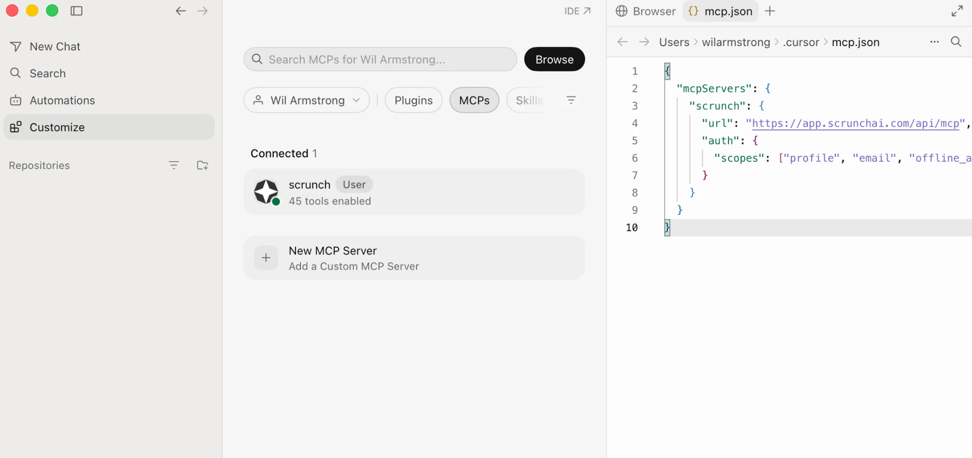Navigate back in the editor panel
Image resolution: width=972 pixels, height=458 pixels.
click(x=623, y=42)
